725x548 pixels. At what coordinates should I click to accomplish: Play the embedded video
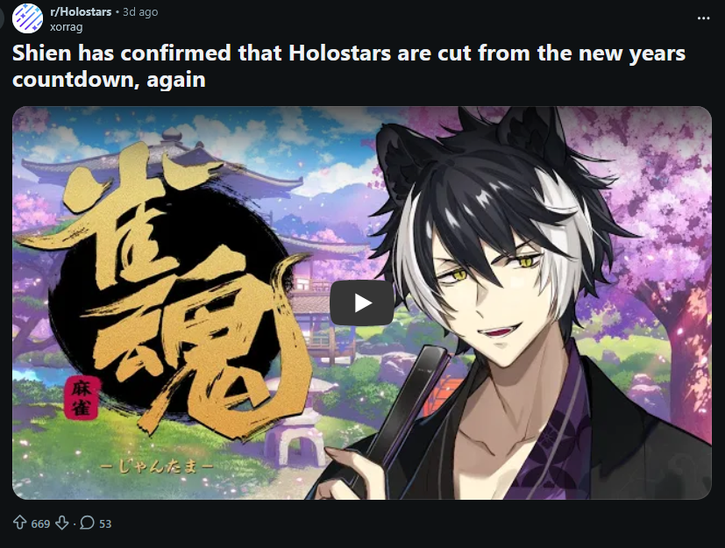click(361, 302)
